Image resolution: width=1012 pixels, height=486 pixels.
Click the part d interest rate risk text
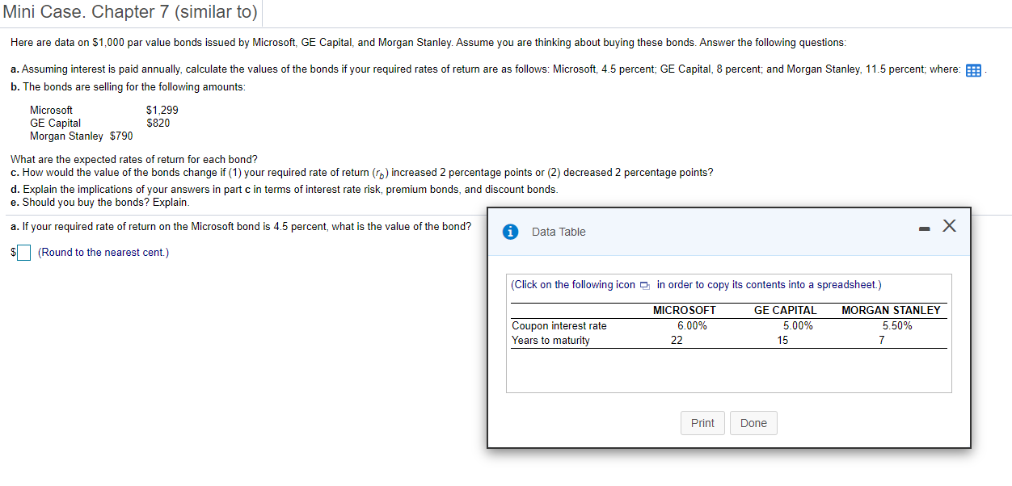point(285,189)
